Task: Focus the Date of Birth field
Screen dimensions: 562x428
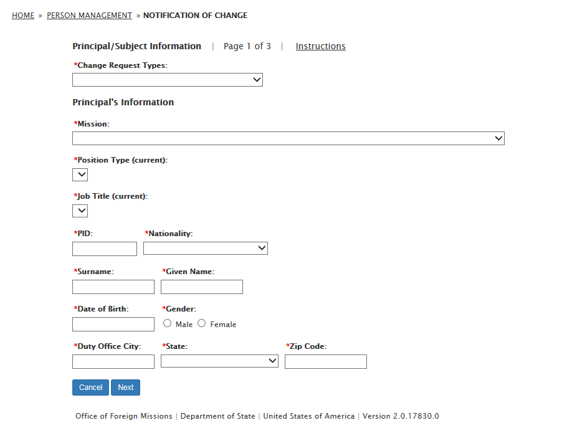Action: [x=113, y=324]
